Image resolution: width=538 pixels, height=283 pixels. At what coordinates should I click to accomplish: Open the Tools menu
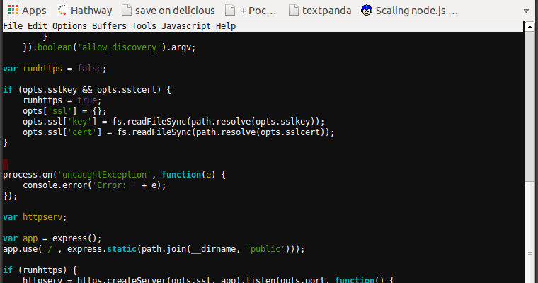[144, 26]
